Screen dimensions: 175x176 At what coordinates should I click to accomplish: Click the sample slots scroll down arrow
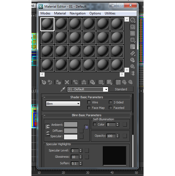pyautogui.click(x=127, y=70)
